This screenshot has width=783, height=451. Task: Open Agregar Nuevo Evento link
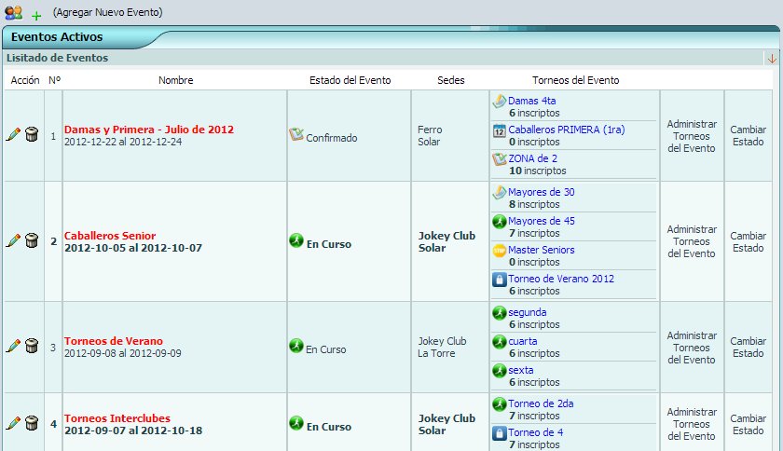pyautogui.click(x=107, y=13)
